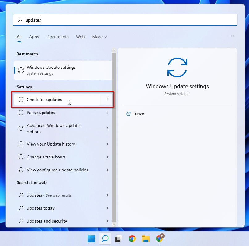The height and width of the screenshot is (246, 249).
Task: Expand View configured update policies chevron
Action: pyautogui.click(x=107, y=170)
